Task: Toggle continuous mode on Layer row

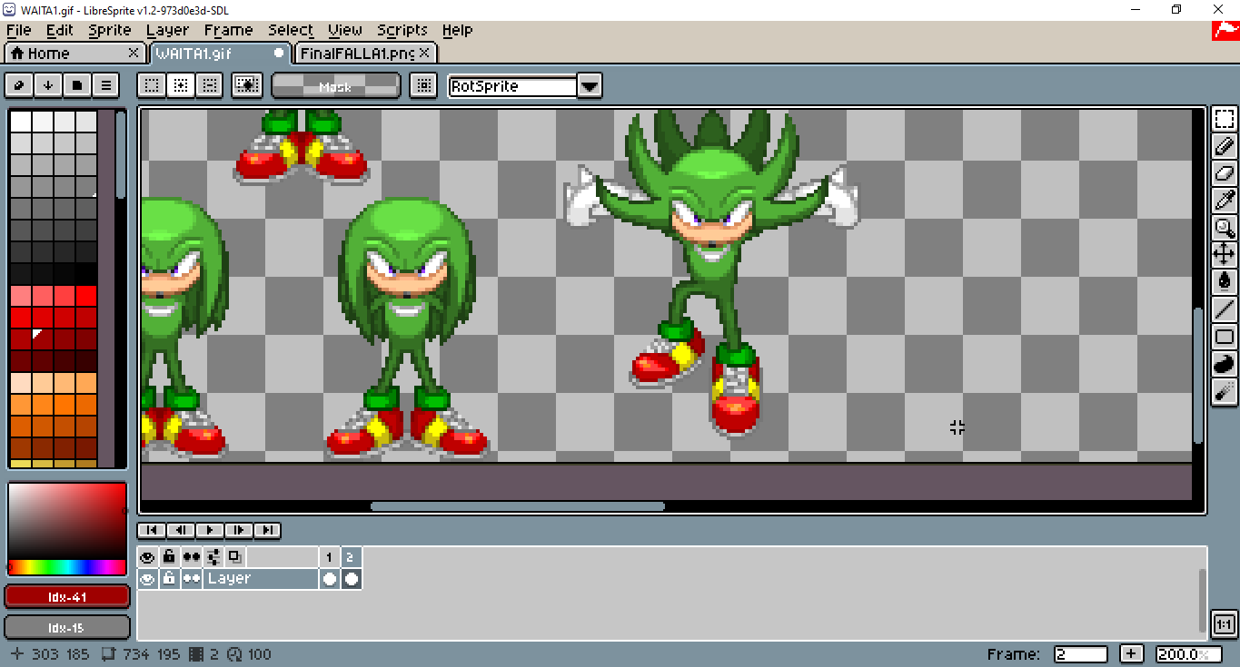Action: (191, 578)
